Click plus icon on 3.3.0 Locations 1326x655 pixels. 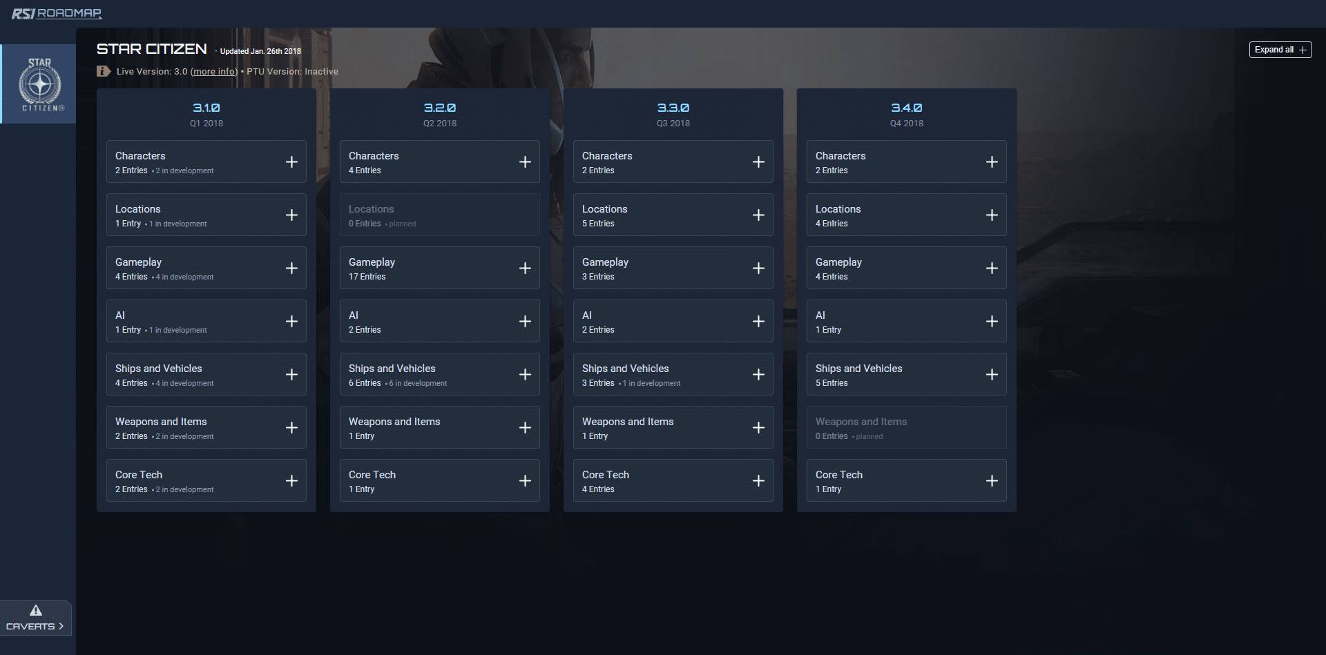pos(758,215)
